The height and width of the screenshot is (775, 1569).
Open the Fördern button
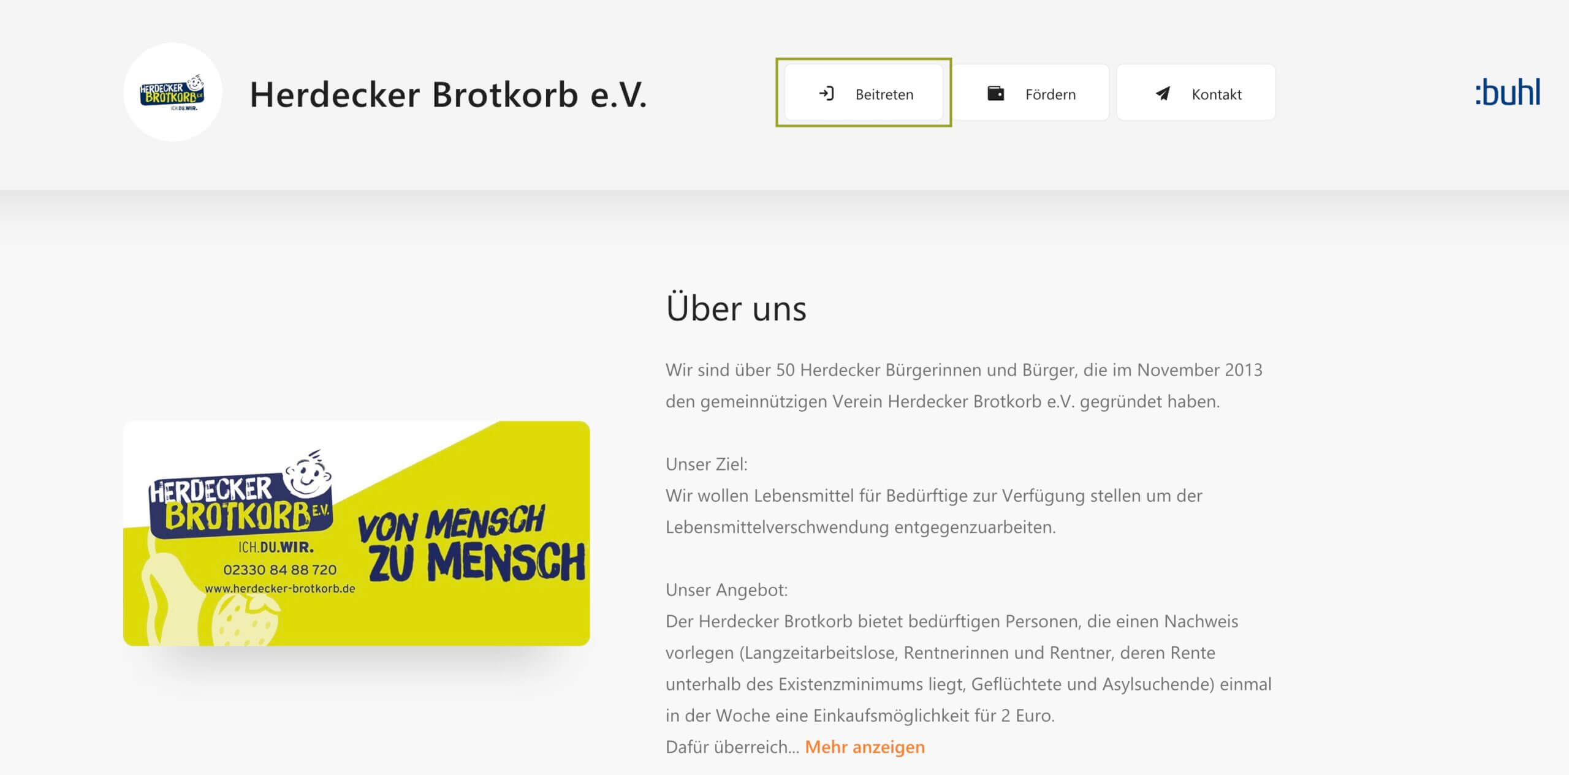tap(1030, 93)
